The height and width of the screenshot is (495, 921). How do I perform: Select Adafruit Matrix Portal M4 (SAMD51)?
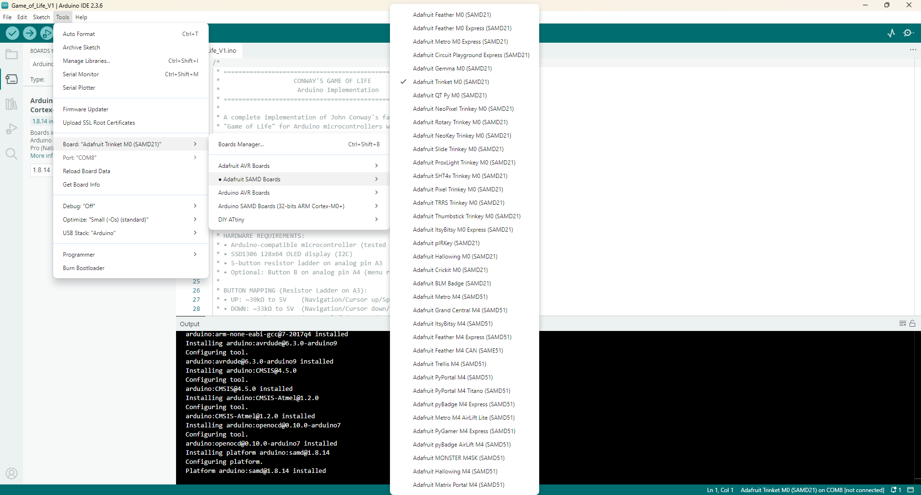pyautogui.click(x=464, y=485)
